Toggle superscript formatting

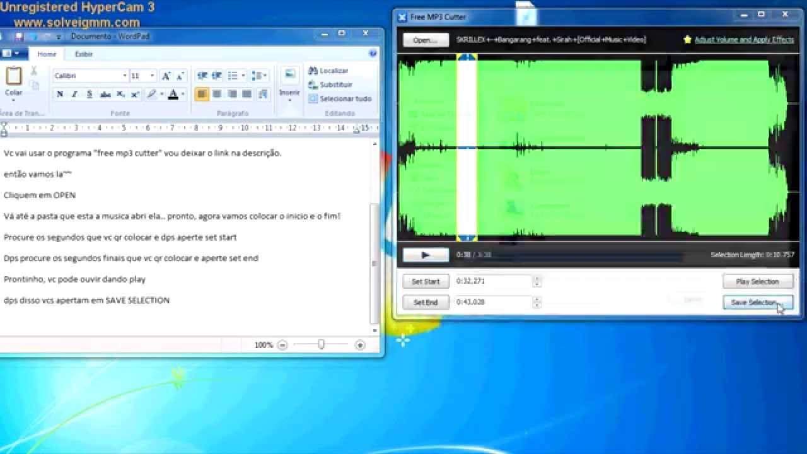coord(135,94)
